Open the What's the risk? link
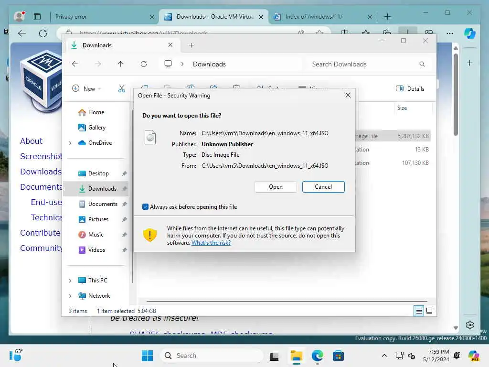 click(211, 242)
